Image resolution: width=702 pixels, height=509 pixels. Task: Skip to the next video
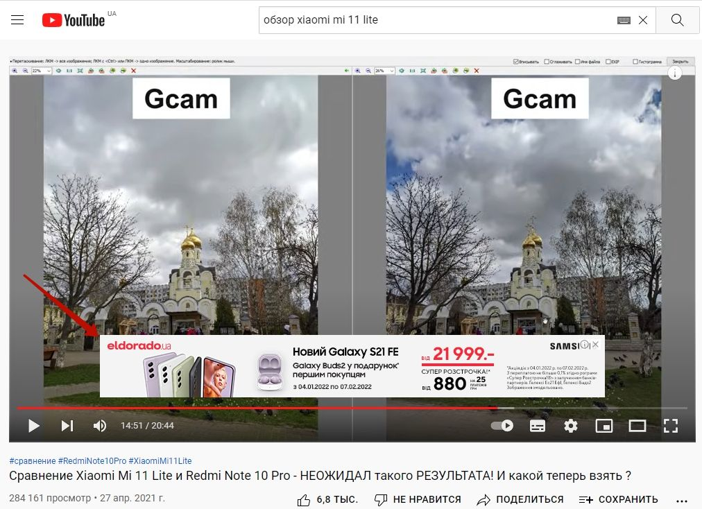67,426
